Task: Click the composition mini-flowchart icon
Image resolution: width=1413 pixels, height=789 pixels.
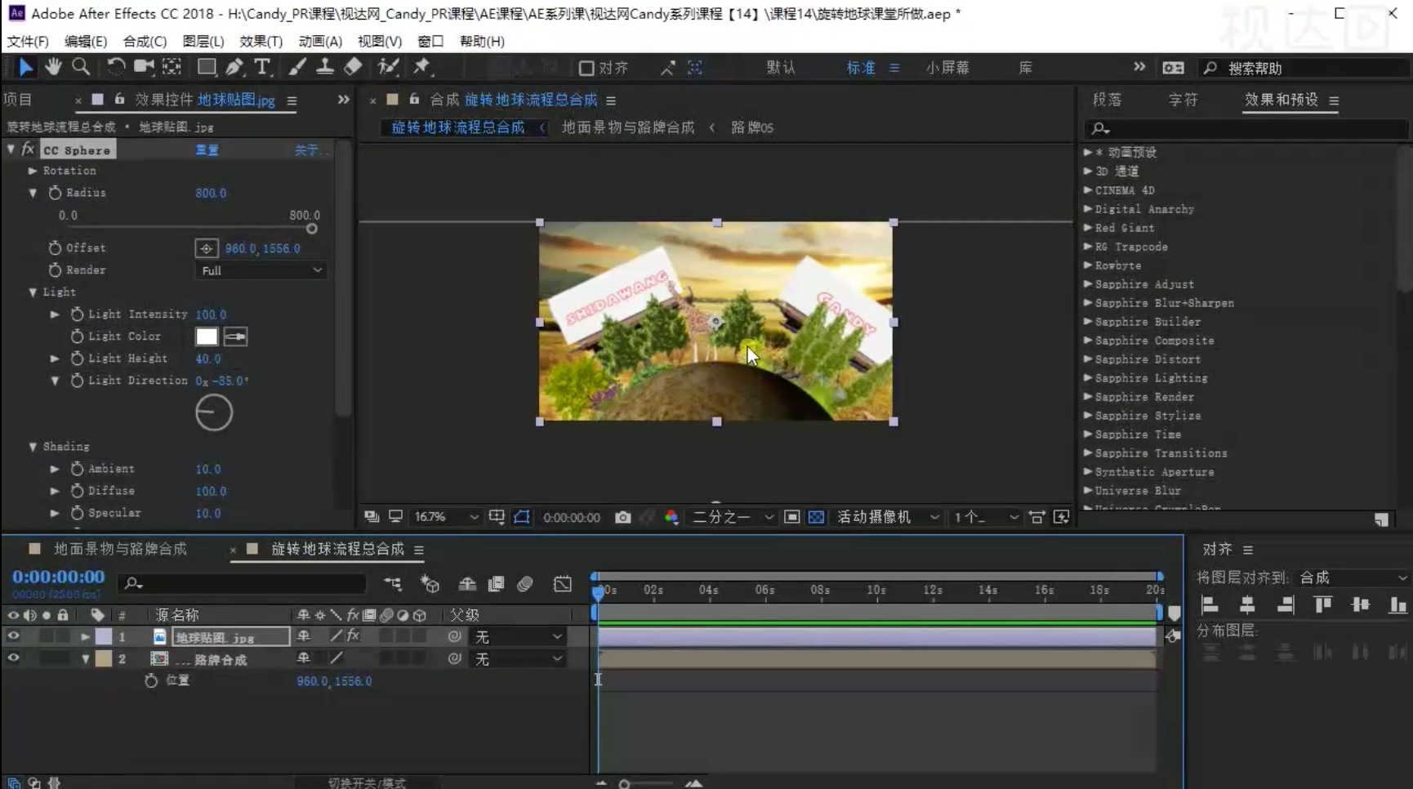Action: (393, 584)
